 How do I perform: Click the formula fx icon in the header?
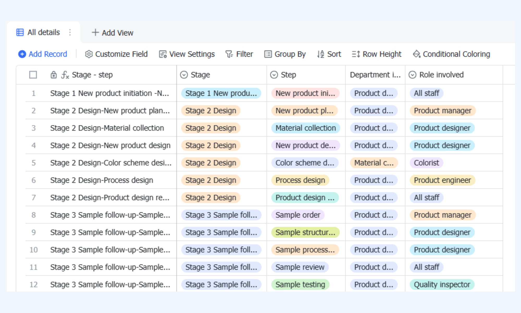[65, 75]
